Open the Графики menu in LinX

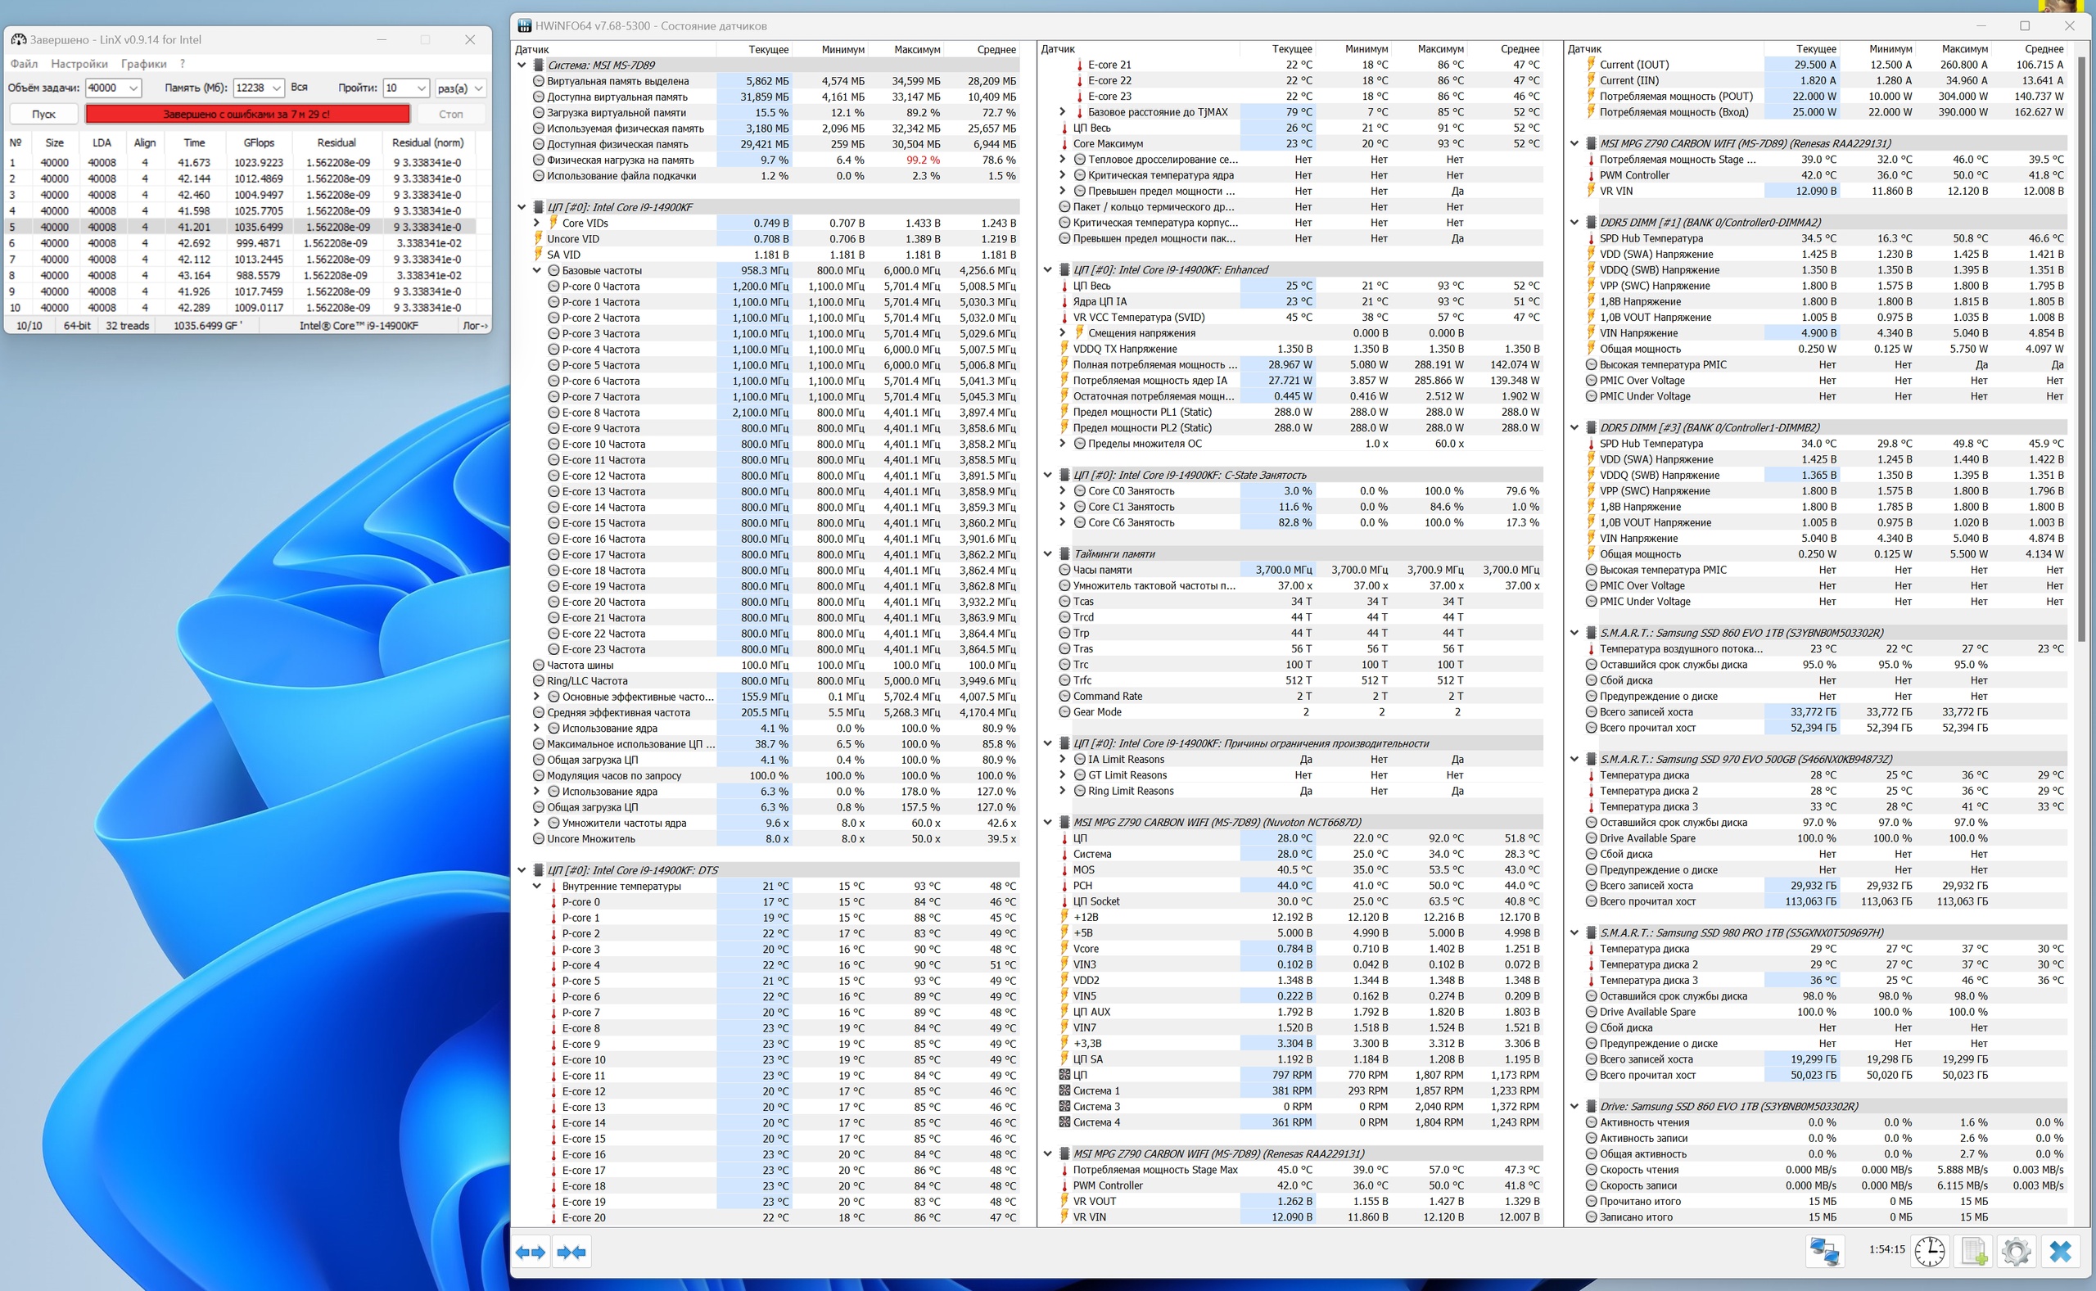[x=143, y=64]
